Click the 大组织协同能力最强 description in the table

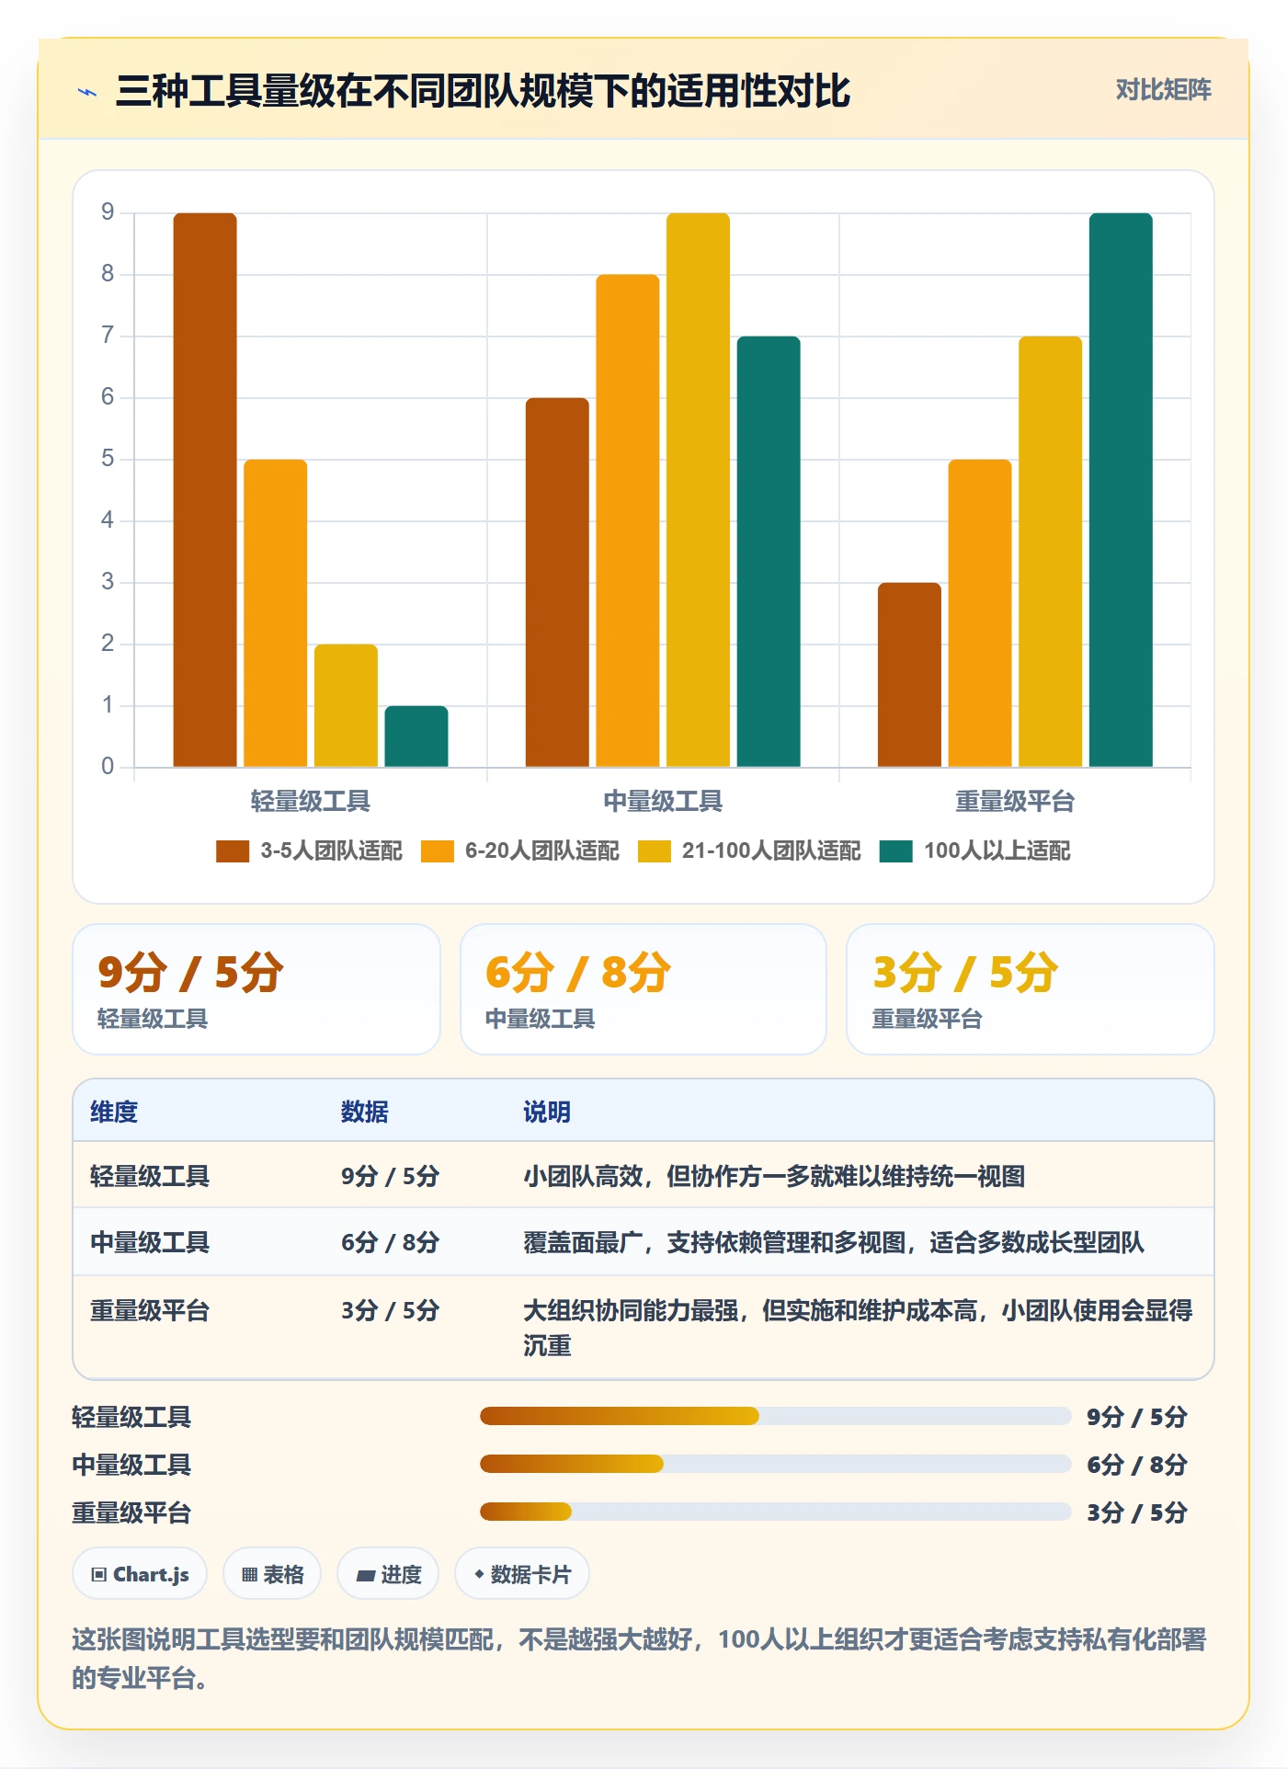pos(858,1328)
